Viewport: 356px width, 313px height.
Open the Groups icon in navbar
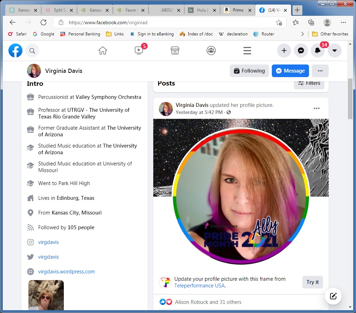click(x=211, y=51)
